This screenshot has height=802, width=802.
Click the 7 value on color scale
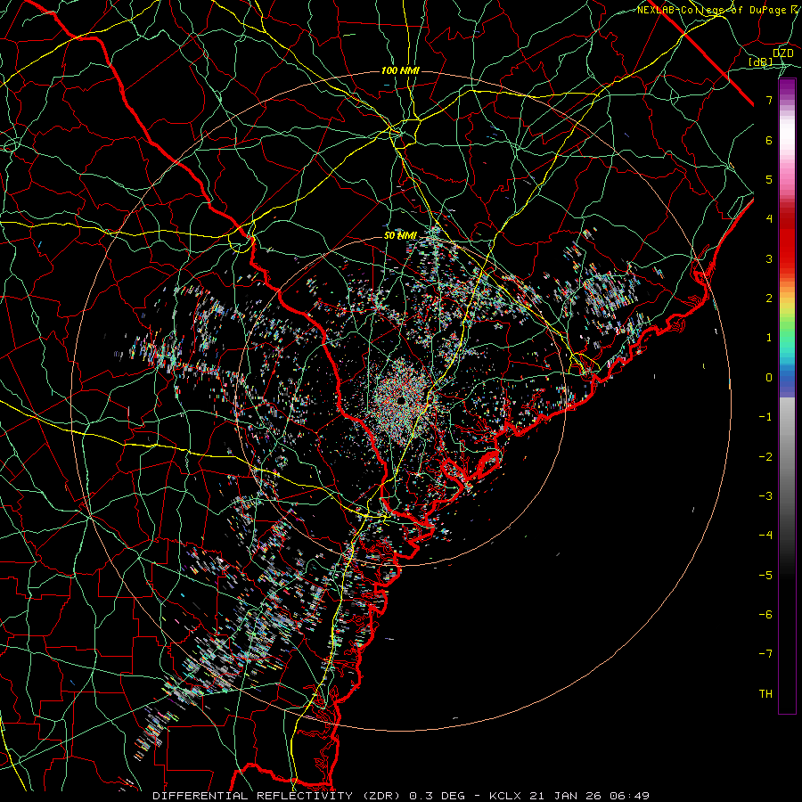click(x=769, y=100)
